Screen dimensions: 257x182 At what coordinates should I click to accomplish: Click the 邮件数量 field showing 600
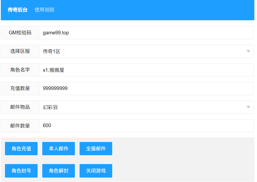146,126
